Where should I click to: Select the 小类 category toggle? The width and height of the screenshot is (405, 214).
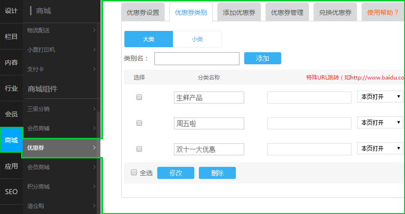coord(197,39)
